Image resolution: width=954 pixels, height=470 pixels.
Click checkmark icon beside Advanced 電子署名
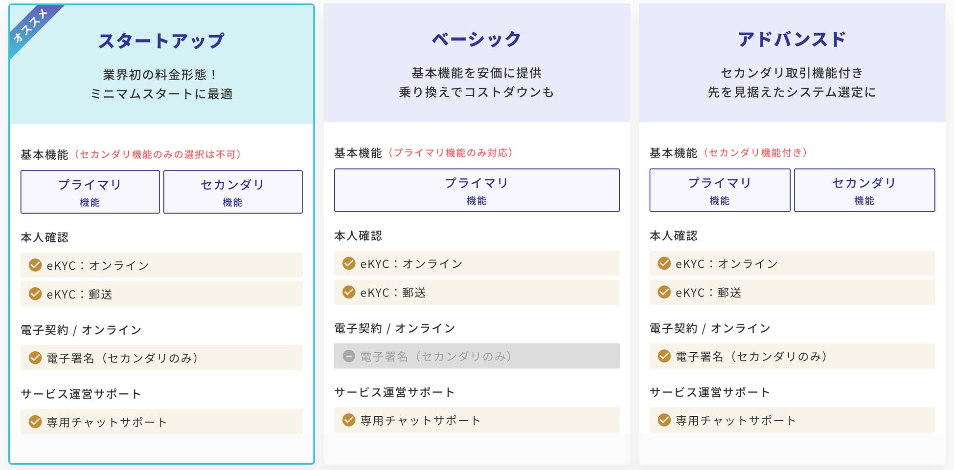664,356
